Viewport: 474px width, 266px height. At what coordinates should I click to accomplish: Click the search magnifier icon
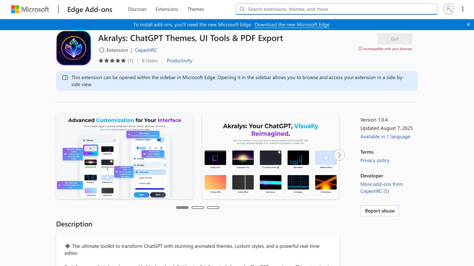click(242, 9)
